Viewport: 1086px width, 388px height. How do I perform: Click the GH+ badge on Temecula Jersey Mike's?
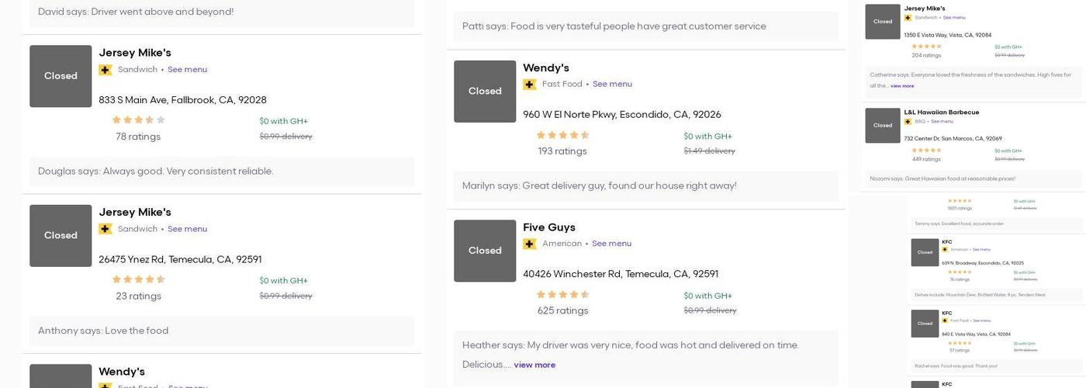(x=105, y=229)
